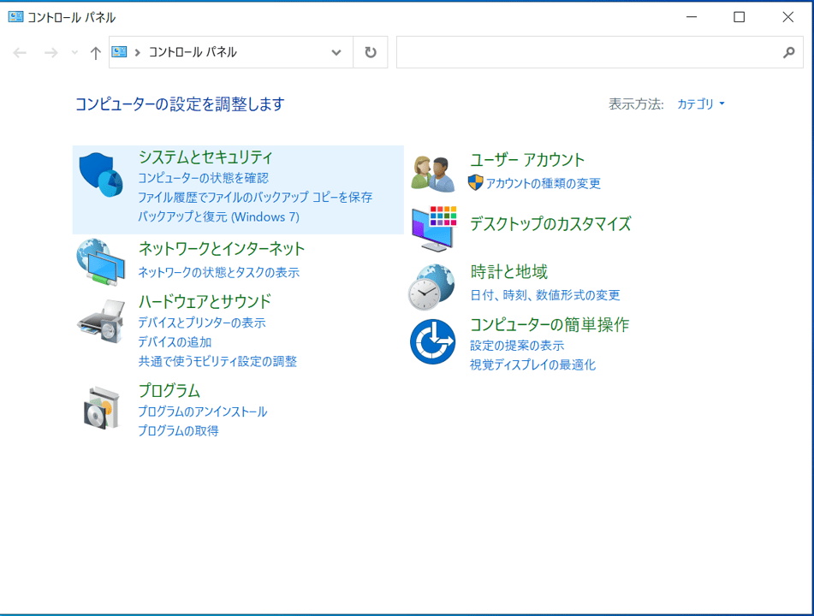Maximize the Control Panel window
814x616 pixels.
740,17
